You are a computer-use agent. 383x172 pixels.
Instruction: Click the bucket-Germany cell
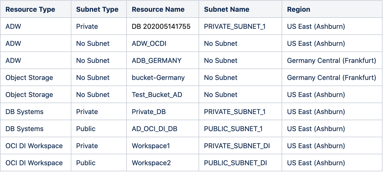pyautogui.click(x=158, y=78)
